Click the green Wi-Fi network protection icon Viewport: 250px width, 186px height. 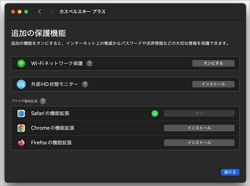coord(21,63)
